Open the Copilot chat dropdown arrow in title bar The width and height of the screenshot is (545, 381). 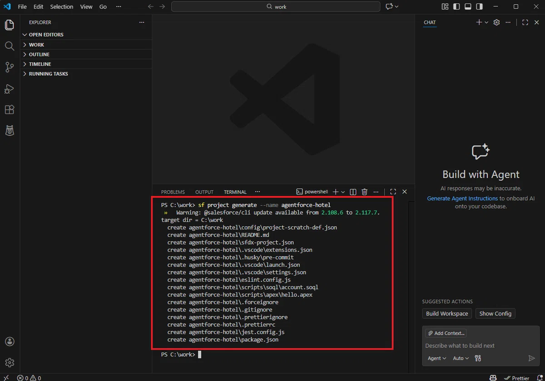coord(396,6)
